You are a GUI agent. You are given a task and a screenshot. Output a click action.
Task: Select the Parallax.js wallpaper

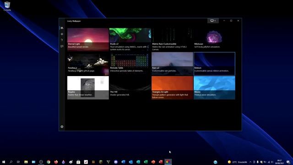(88, 64)
